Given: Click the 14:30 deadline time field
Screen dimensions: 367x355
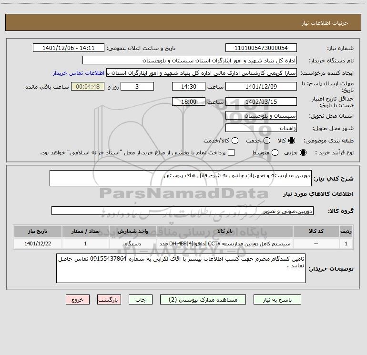Looking at the screenshot, I should (x=189, y=86).
